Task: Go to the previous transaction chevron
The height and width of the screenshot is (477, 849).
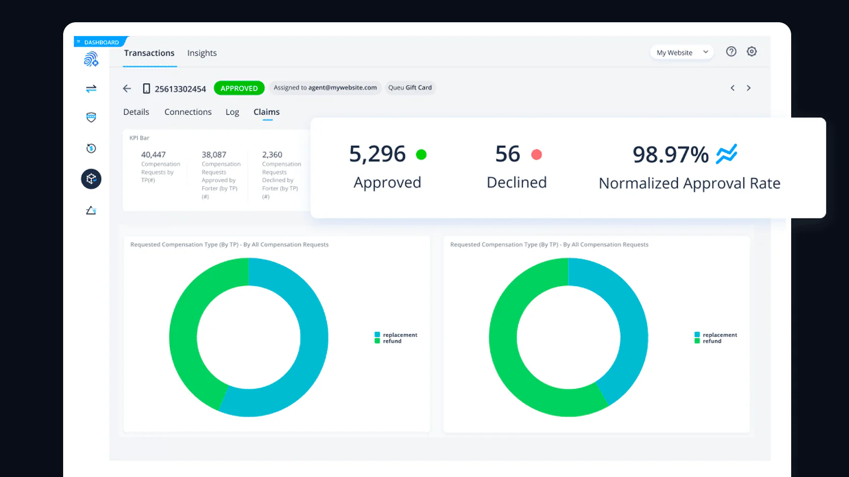Action: pos(733,88)
